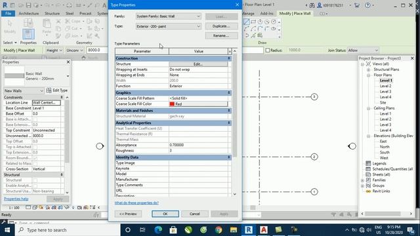The image size is (420, 236).
Task: Click the Detail Level icon in view bar
Action: pyautogui.click(x=28, y=207)
